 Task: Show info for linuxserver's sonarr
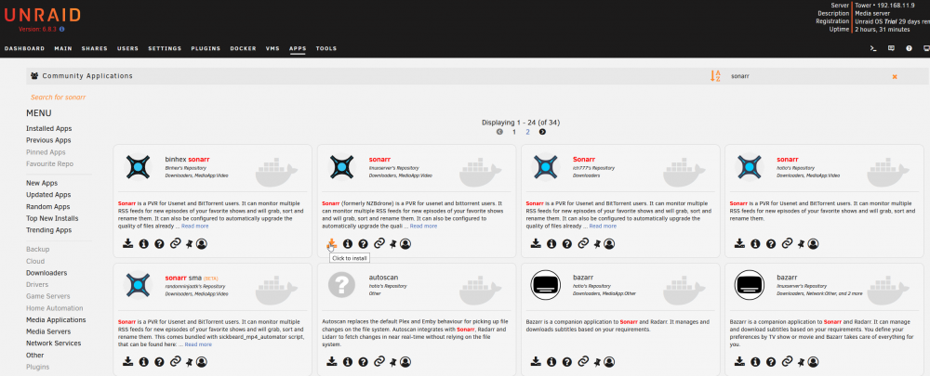pos(348,243)
